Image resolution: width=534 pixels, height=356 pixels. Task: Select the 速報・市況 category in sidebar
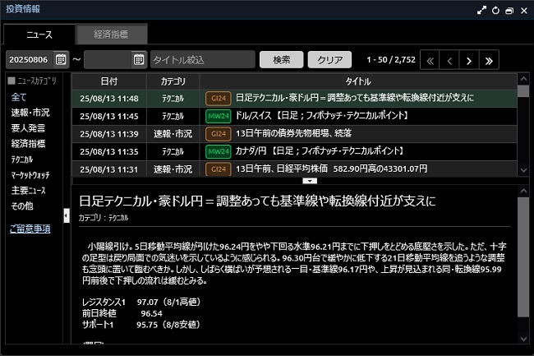point(30,113)
